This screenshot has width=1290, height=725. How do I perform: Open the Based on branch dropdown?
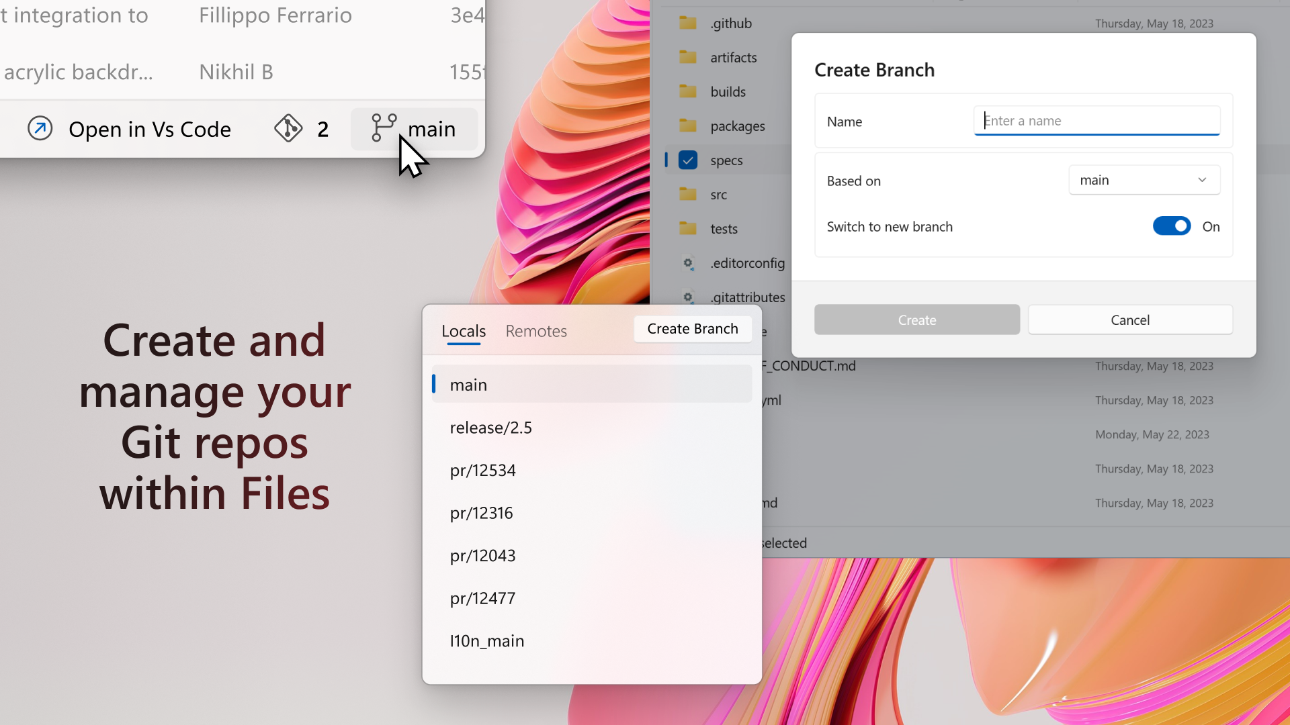(1144, 180)
